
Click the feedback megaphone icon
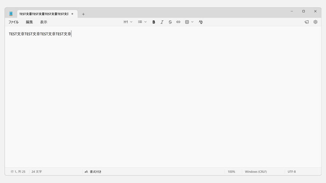coord(307,22)
